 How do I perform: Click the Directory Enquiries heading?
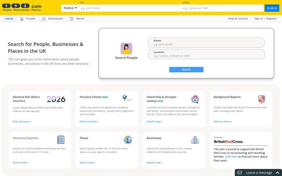pyautogui.click(x=25, y=138)
